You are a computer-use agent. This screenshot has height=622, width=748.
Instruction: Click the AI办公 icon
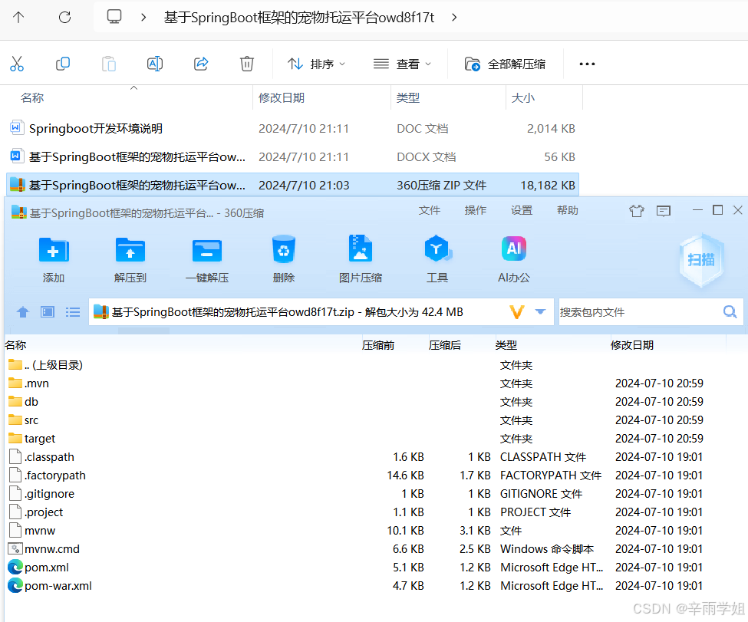tap(514, 248)
